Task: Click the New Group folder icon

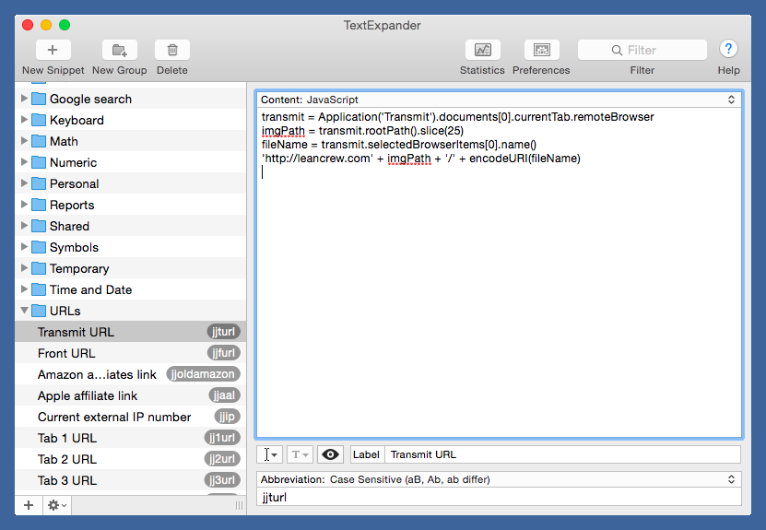Action: (x=119, y=50)
